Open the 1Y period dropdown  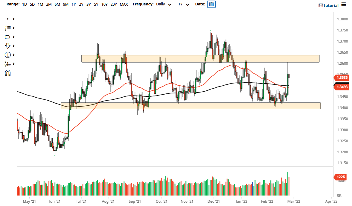(183, 4)
